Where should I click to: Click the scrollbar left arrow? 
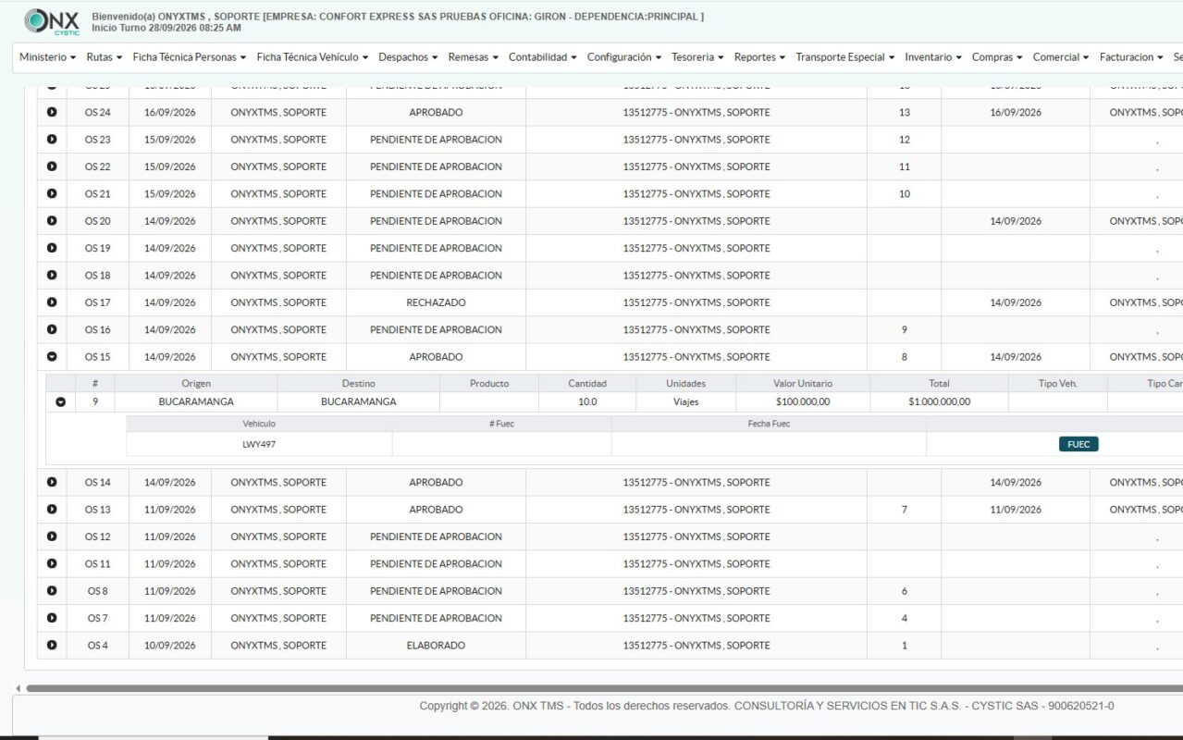click(x=18, y=688)
